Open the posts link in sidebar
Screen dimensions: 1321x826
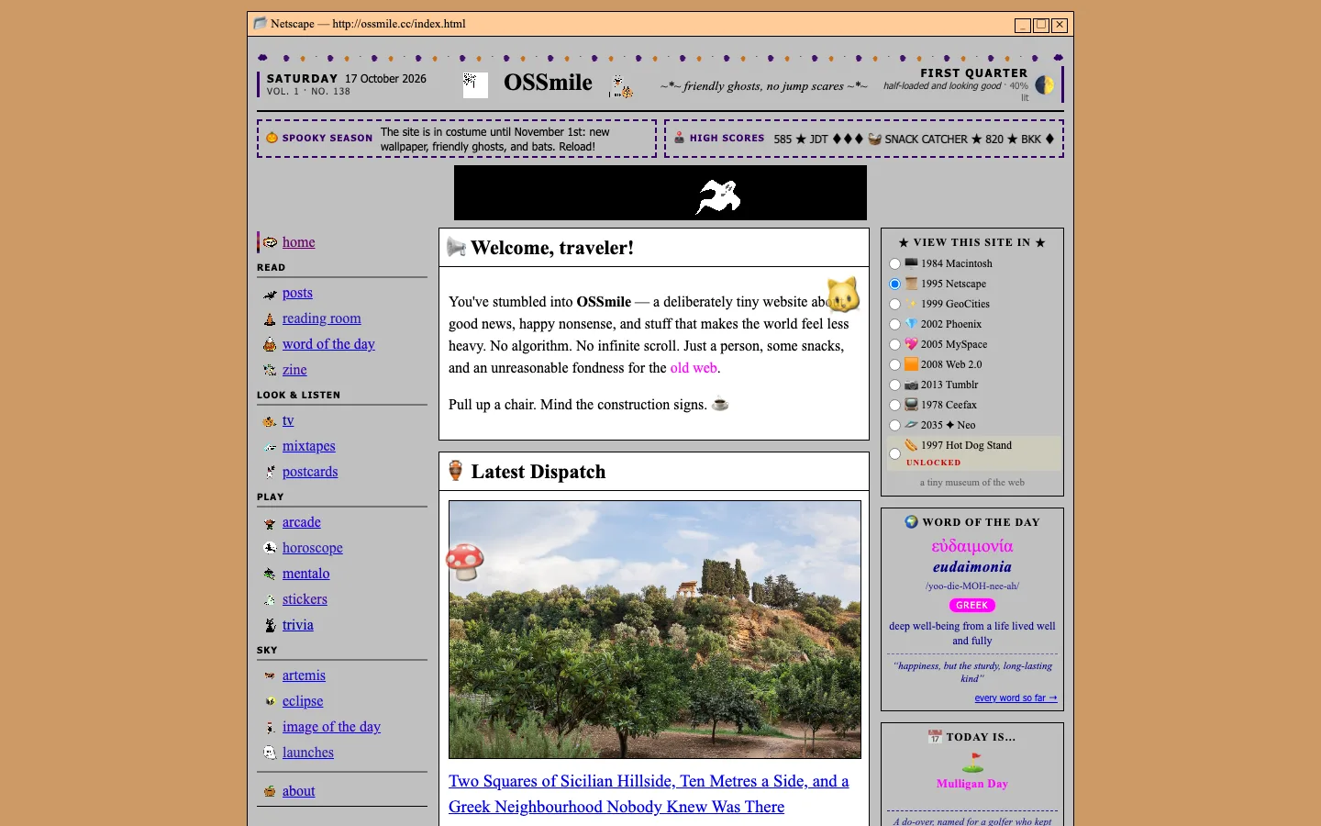point(297,293)
